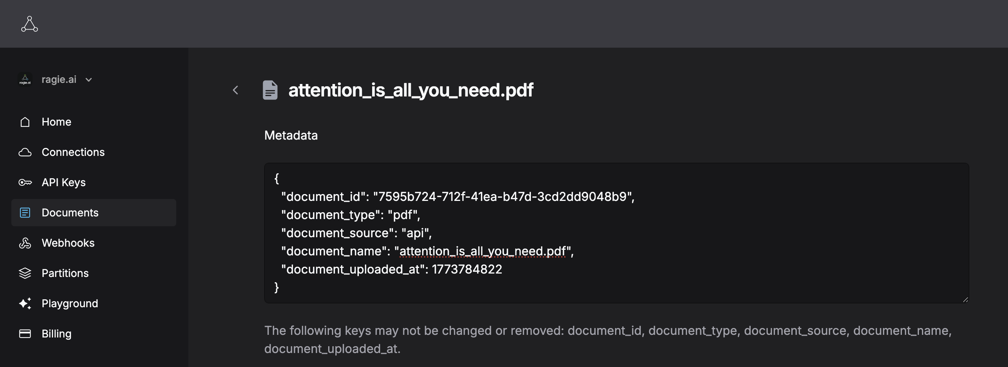The height and width of the screenshot is (367, 1008).
Task: Click the Ragie triangle logo in header
Action: coord(29,24)
